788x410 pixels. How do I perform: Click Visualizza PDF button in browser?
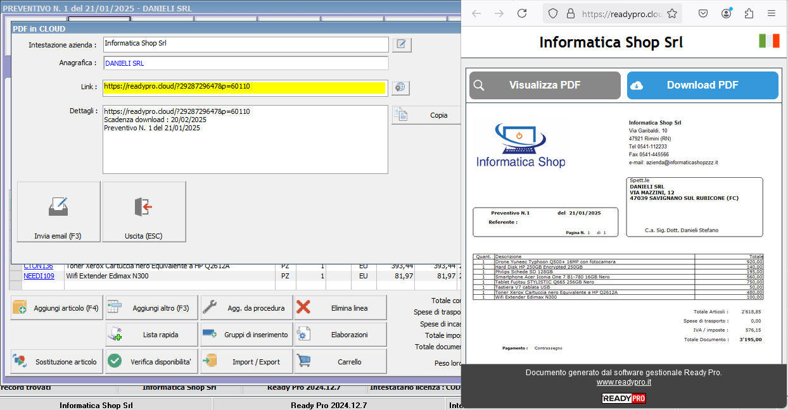tap(545, 85)
